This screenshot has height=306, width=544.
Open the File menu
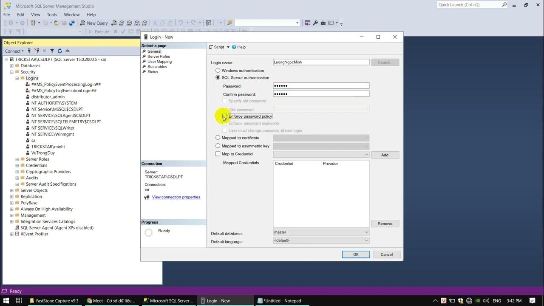tap(7, 14)
